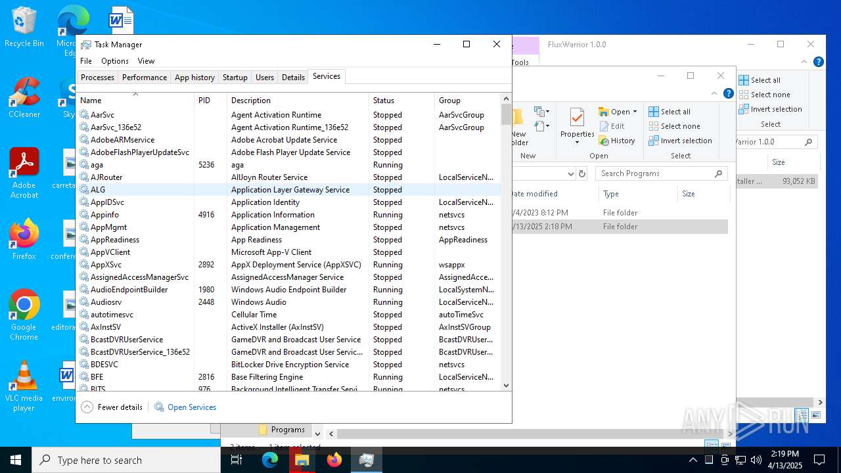Open the volume control in system tray

click(756, 460)
